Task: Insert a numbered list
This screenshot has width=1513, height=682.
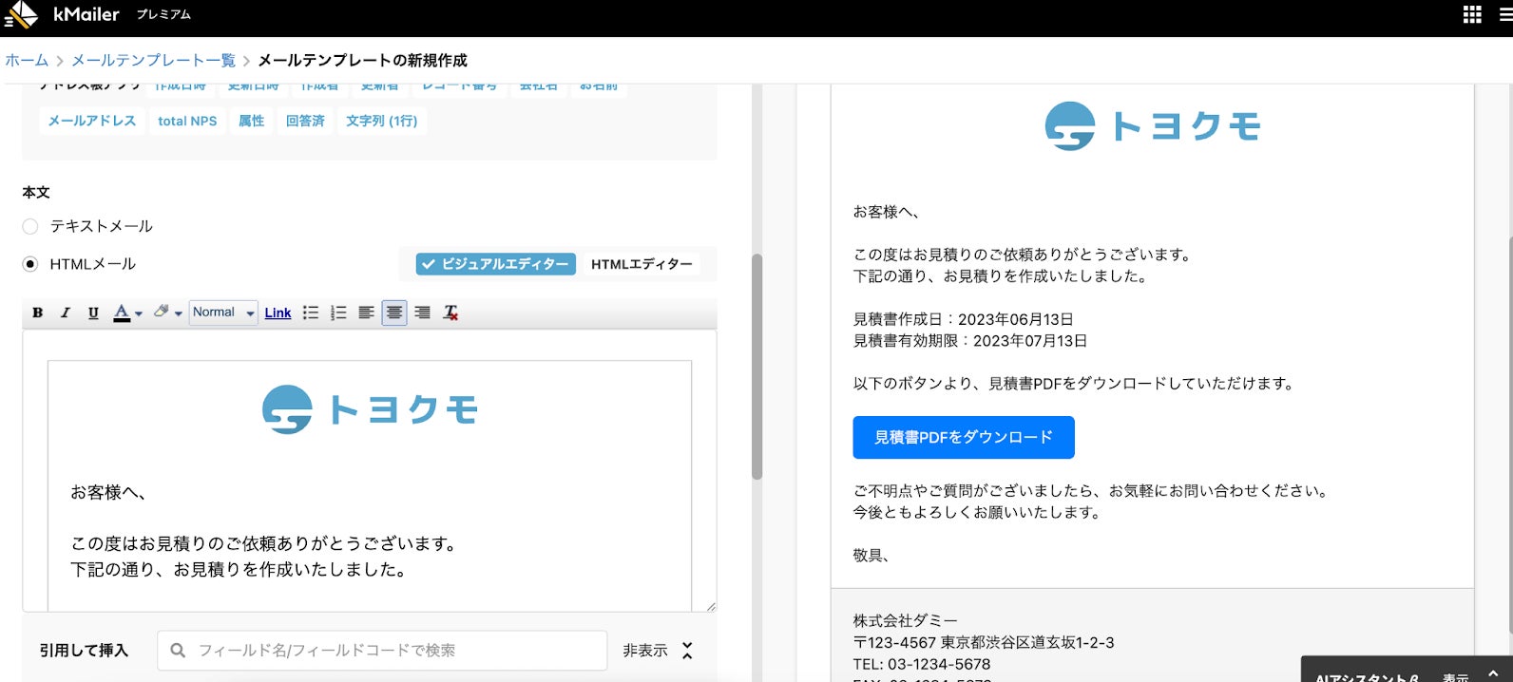Action: [338, 313]
